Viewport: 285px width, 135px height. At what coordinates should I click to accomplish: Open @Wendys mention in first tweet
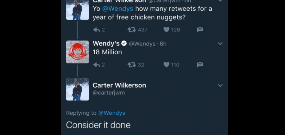pyautogui.click(x=118, y=9)
